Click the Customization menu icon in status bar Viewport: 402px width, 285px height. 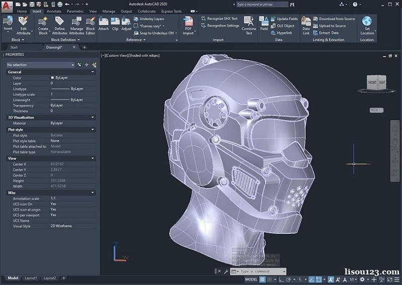coord(396,279)
